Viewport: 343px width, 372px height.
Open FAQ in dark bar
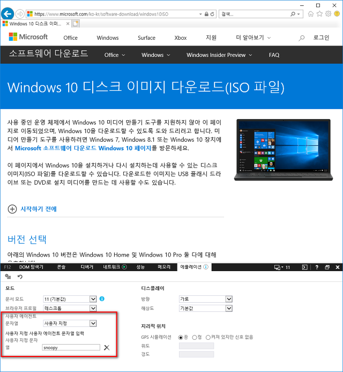click(x=274, y=55)
